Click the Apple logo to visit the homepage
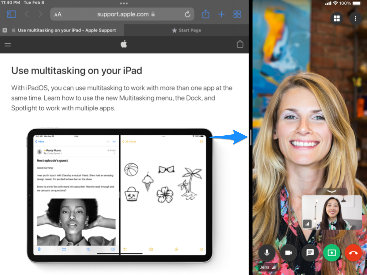Screen dimensions: 367x275 click(x=124, y=44)
